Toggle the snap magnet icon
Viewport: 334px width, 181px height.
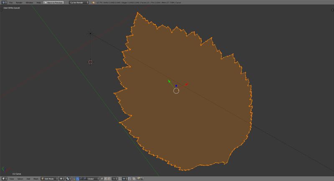120,178
